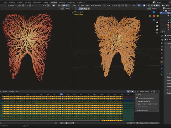Click the select box tool icon

click(x=76, y=9)
